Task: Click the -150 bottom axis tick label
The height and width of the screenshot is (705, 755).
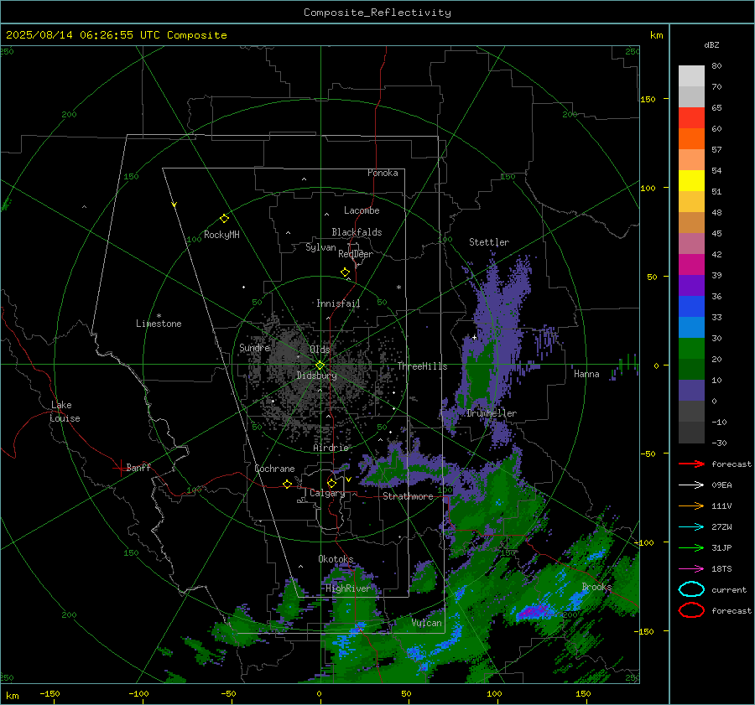Action: [x=49, y=693]
